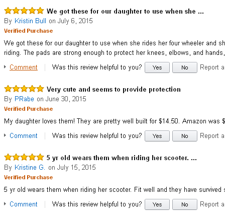Click star rating icon on Kristine G.'s review
The width and height of the screenshot is (225, 214).
pyautogui.click(x=24, y=157)
